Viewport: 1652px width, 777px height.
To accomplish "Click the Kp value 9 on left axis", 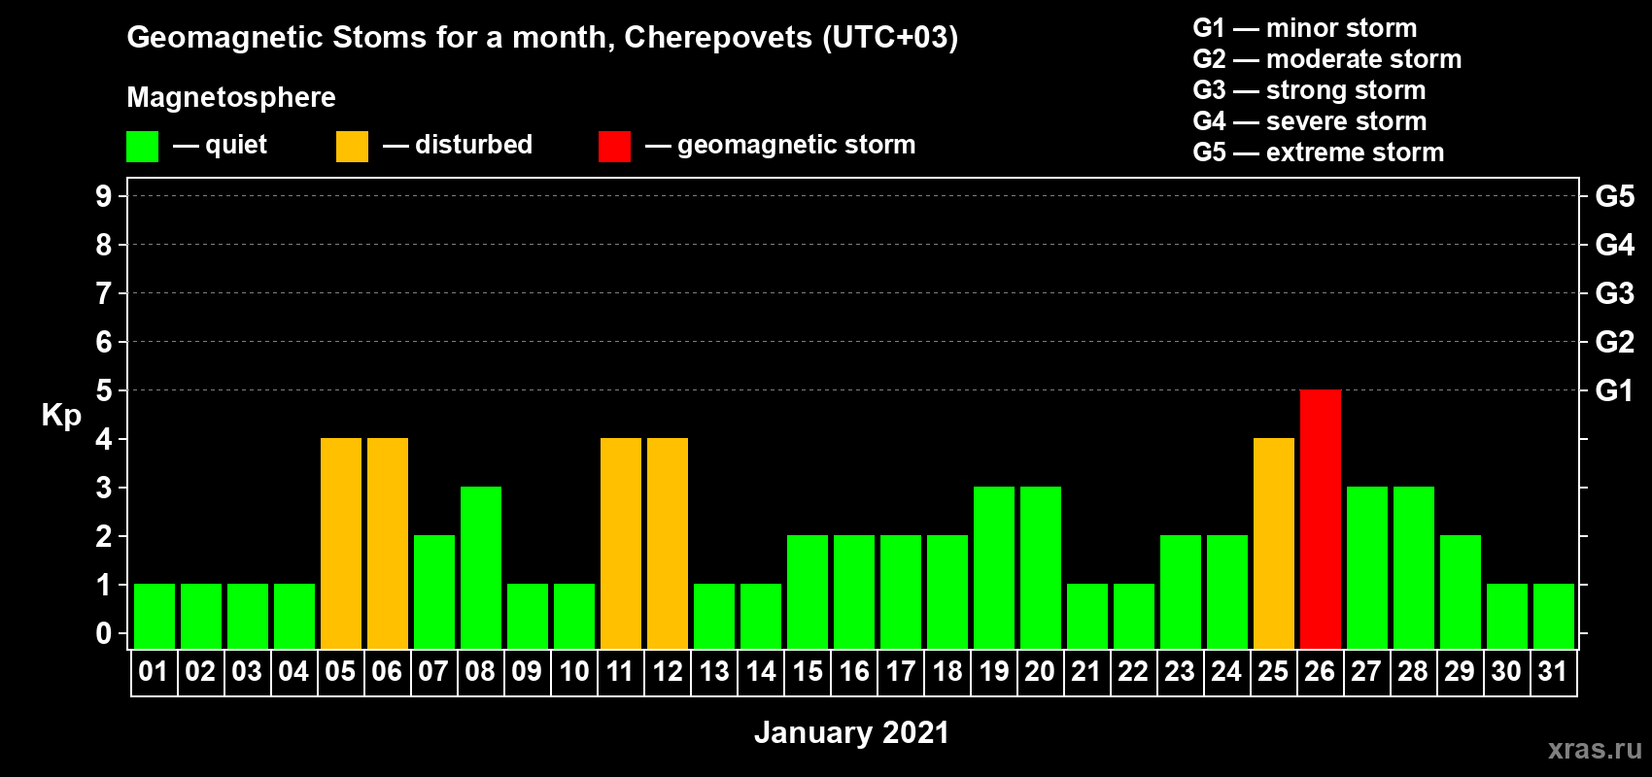I will pos(104,196).
